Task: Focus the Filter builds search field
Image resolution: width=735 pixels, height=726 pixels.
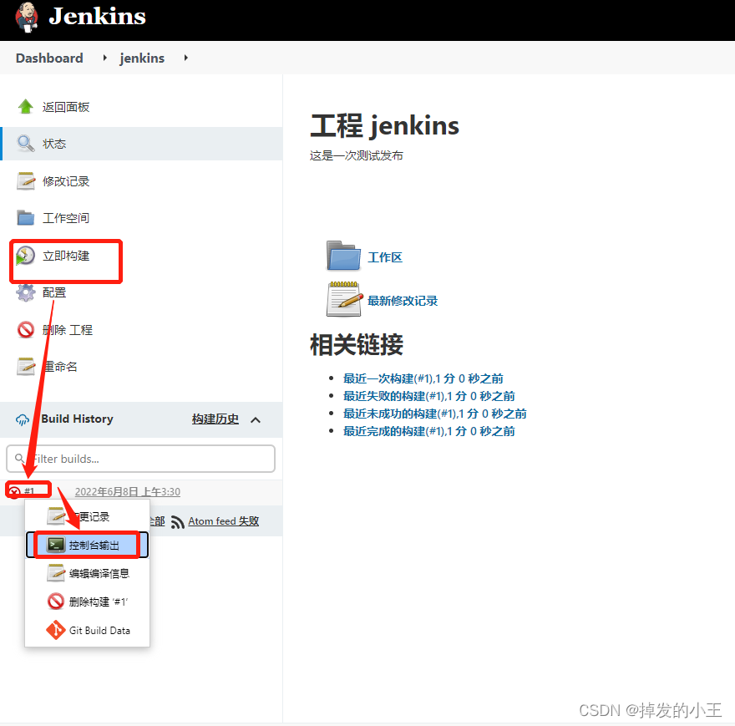Action: coord(140,459)
